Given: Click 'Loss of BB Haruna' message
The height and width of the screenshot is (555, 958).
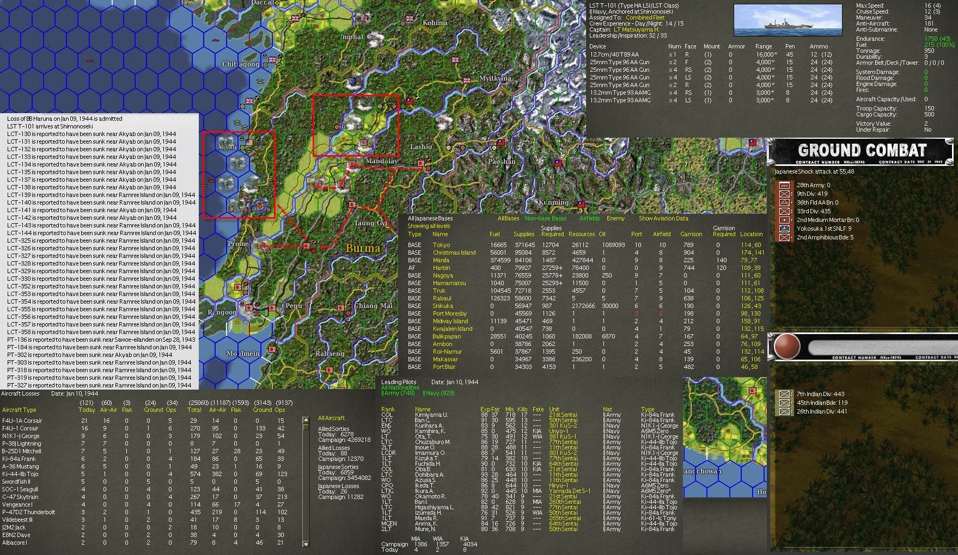Looking at the screenshot, I should click(x=65, y=119).
